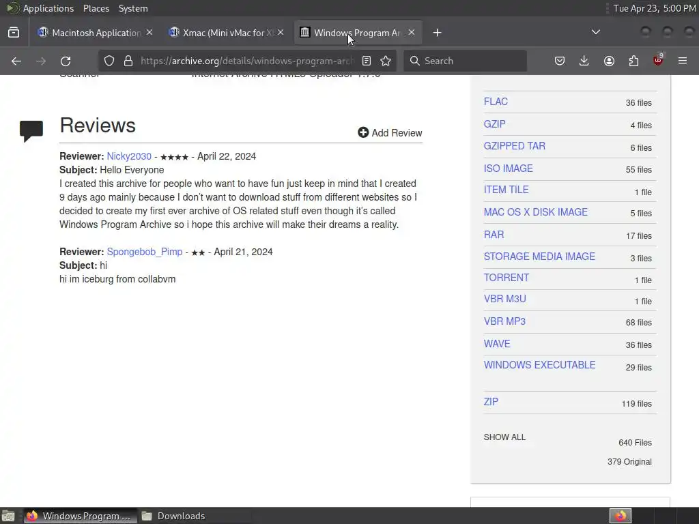Open the ITEM TILE download option

pos(506,190)
